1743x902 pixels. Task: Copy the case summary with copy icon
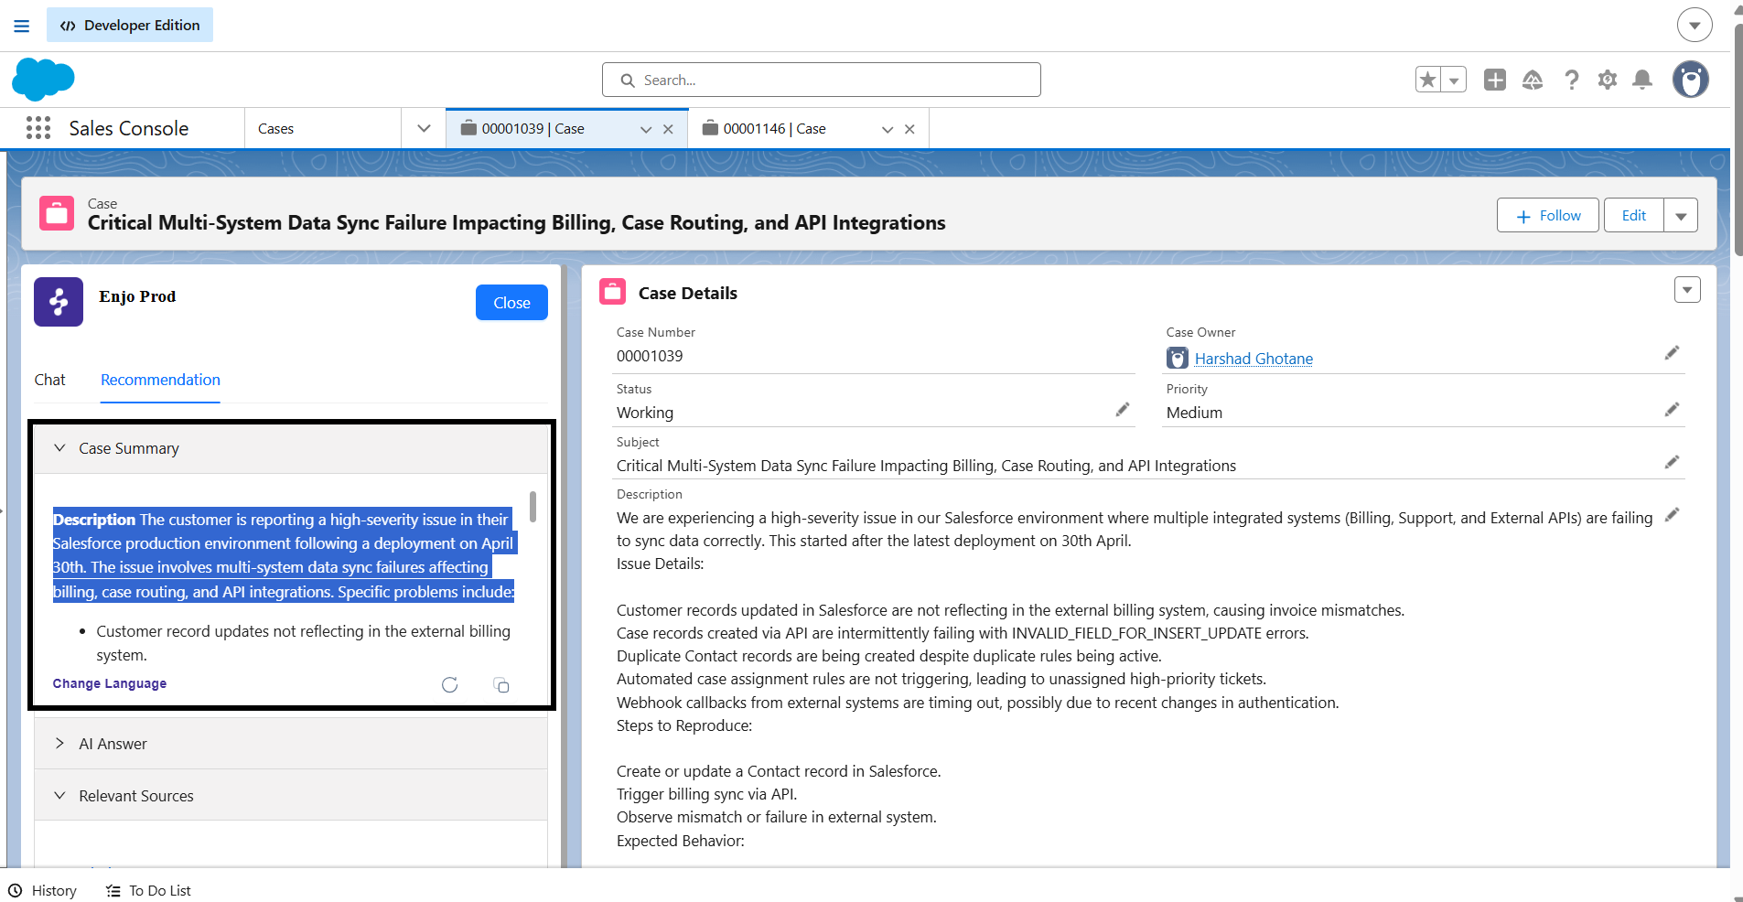tap(501, 685)
